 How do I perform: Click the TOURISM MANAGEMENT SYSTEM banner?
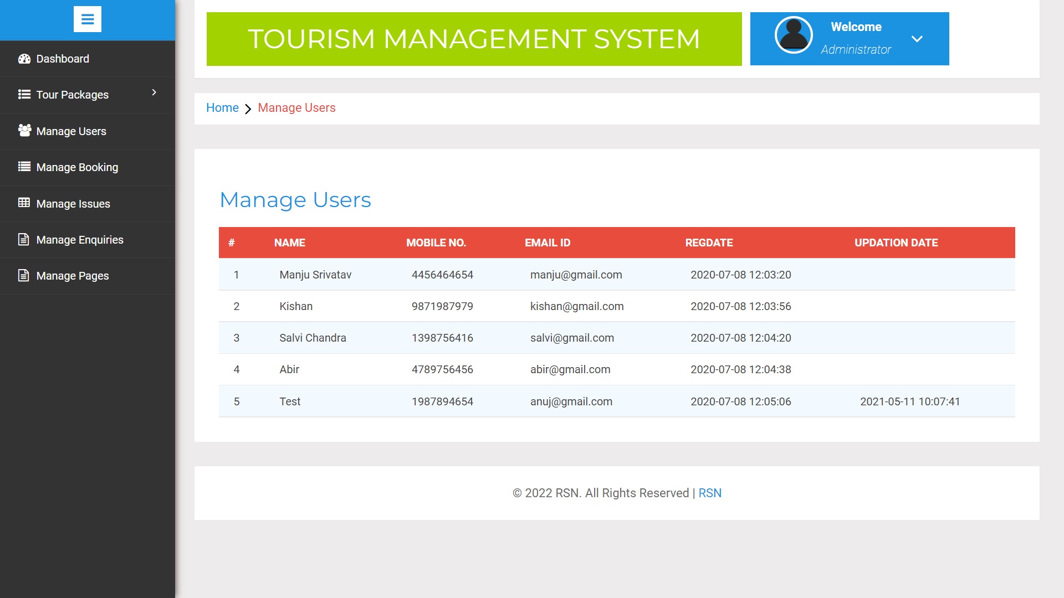click(x=474, y=39)
